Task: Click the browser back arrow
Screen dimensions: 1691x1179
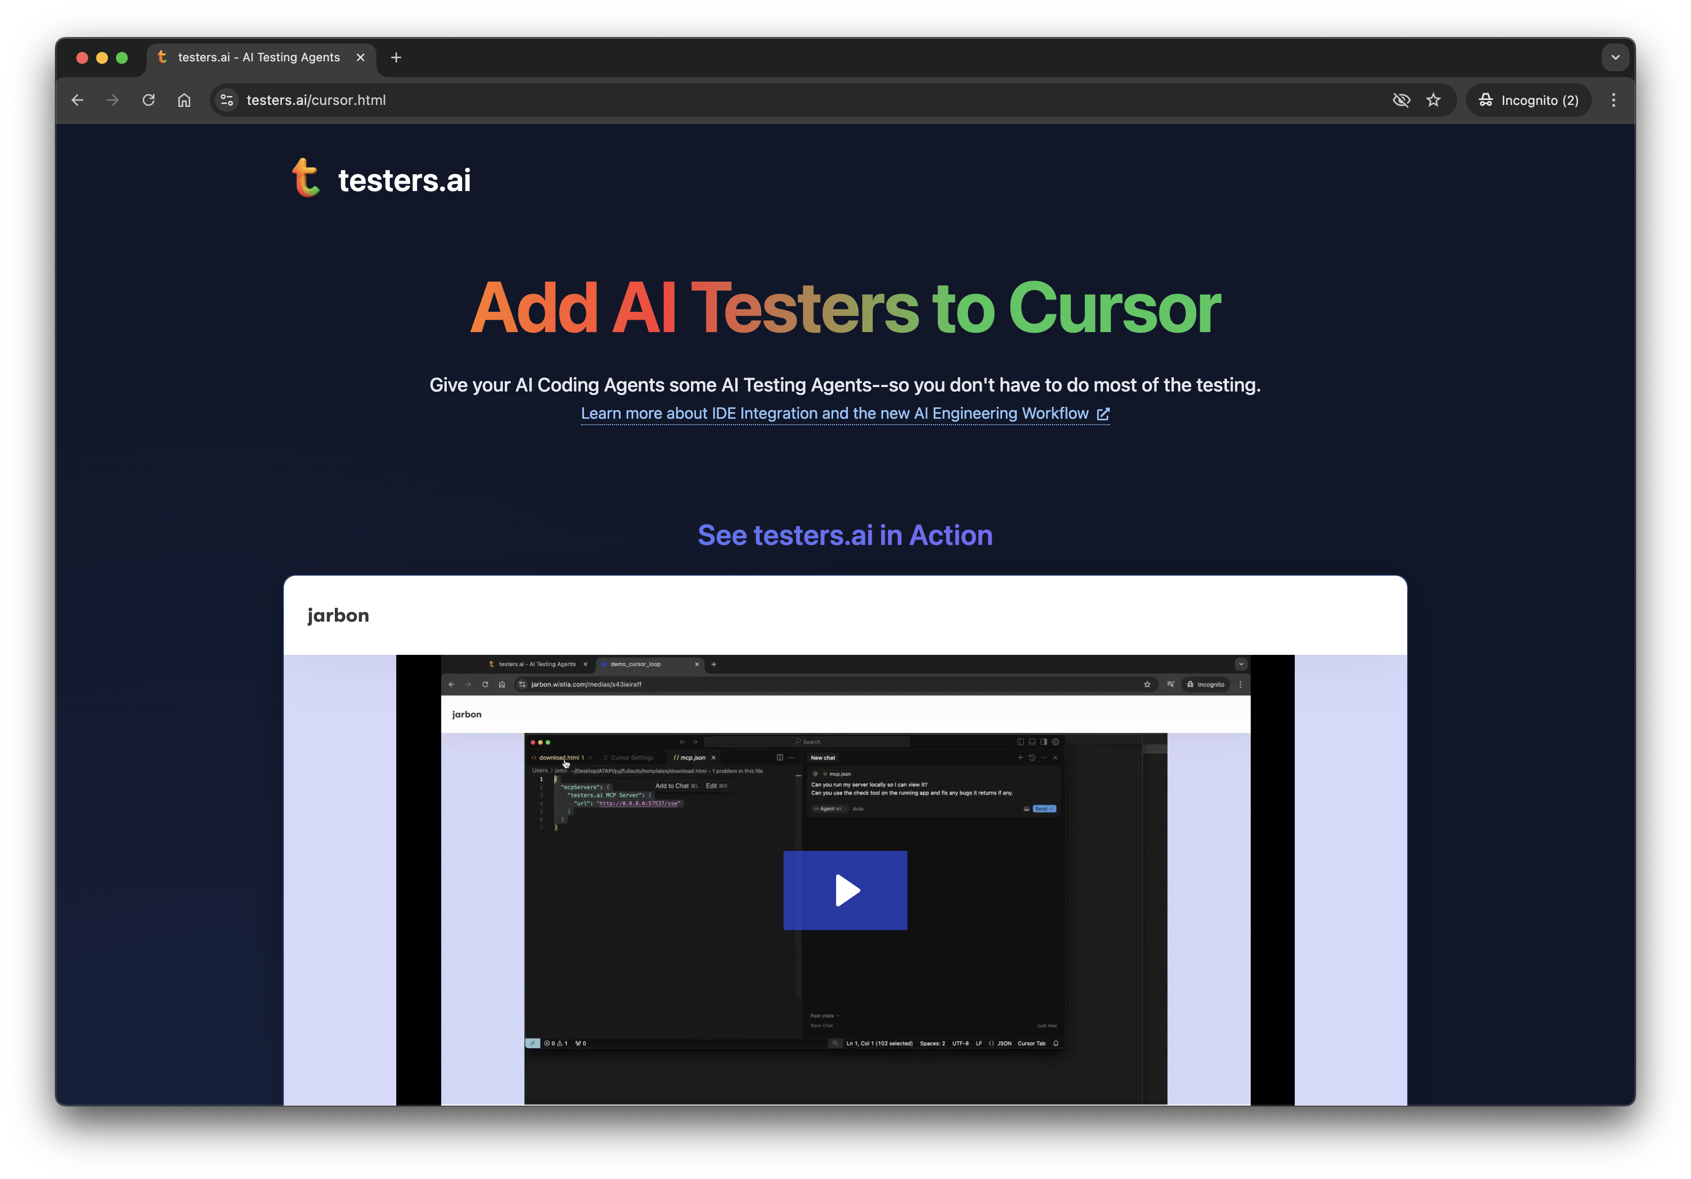Action: (77, 100)
